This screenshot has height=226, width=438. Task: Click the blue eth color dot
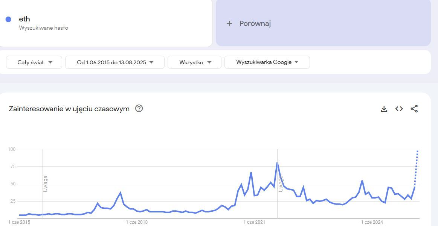tap(8, 19)
